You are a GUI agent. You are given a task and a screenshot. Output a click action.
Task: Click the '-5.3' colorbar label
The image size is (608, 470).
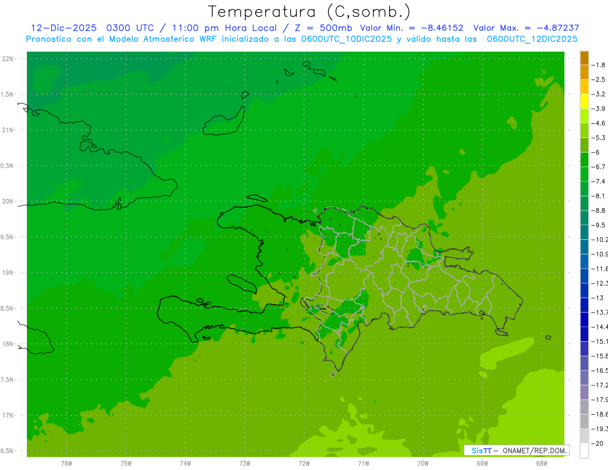tap(599, 137)
